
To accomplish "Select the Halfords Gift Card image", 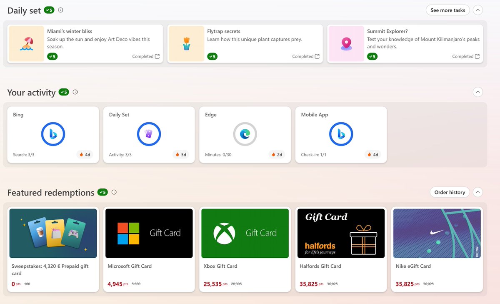I will pyautogui.click(x=341, y=233).
